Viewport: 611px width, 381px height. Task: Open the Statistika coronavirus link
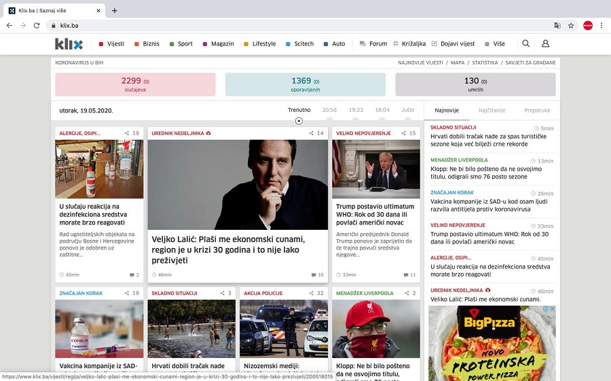485,62
